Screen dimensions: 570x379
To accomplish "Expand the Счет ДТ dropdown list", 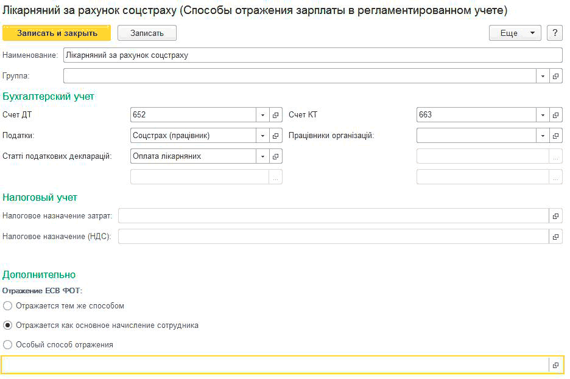I will (262, 115).
